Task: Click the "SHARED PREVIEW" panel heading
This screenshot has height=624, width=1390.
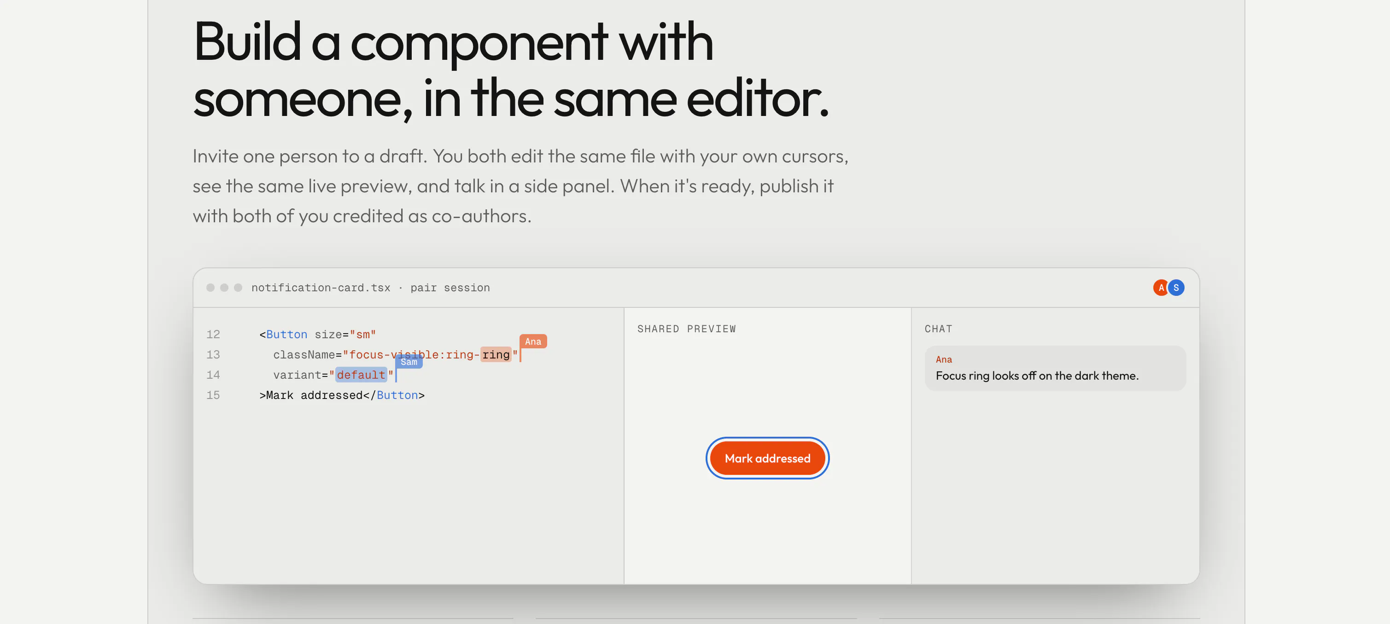Action: click(686, 329)
